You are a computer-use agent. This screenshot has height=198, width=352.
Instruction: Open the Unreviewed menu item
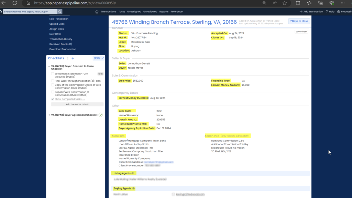pyautogui.click(x=150, y=12)
